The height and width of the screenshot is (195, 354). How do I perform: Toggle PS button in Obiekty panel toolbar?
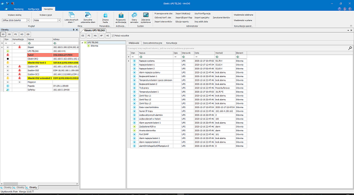15,34
